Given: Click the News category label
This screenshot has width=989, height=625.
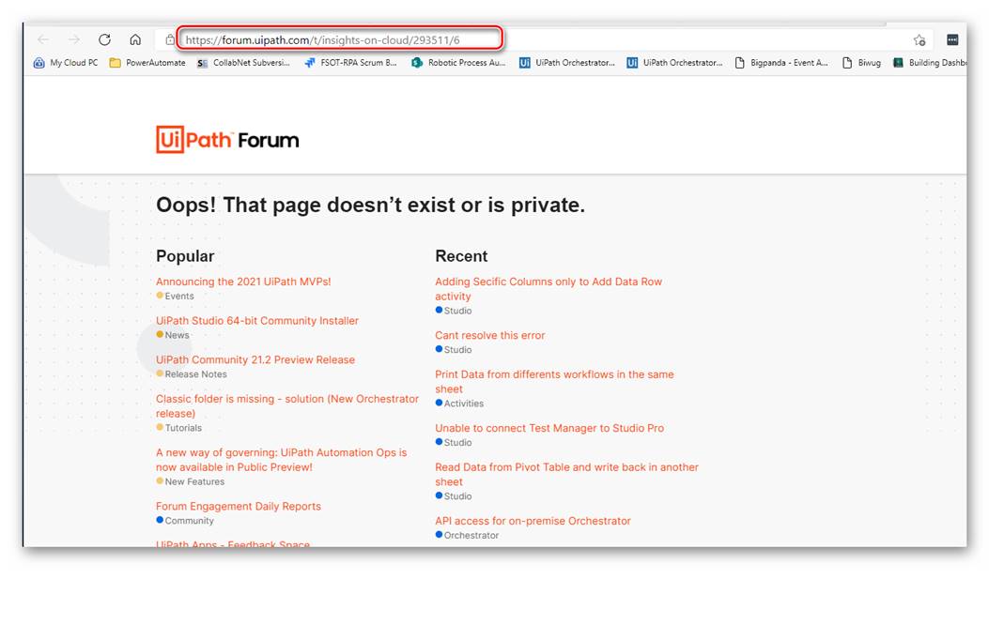Looking at the screenshot, I should coord(173,335).
